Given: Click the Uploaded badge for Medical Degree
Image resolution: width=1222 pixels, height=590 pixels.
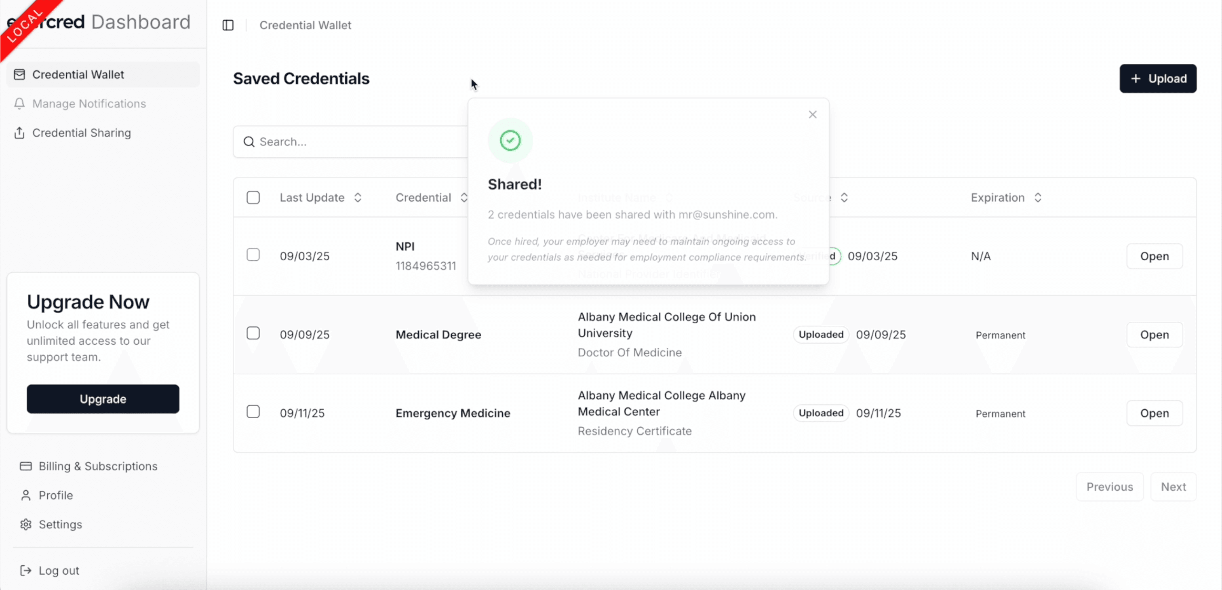Looking at the screenshot, I should click(821, 334).
